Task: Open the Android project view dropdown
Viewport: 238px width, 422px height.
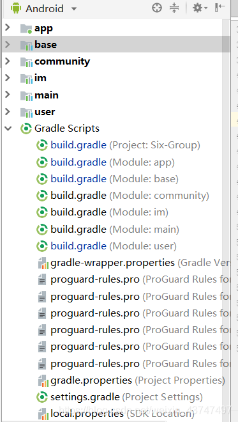Action: click(x=74, y=9)
